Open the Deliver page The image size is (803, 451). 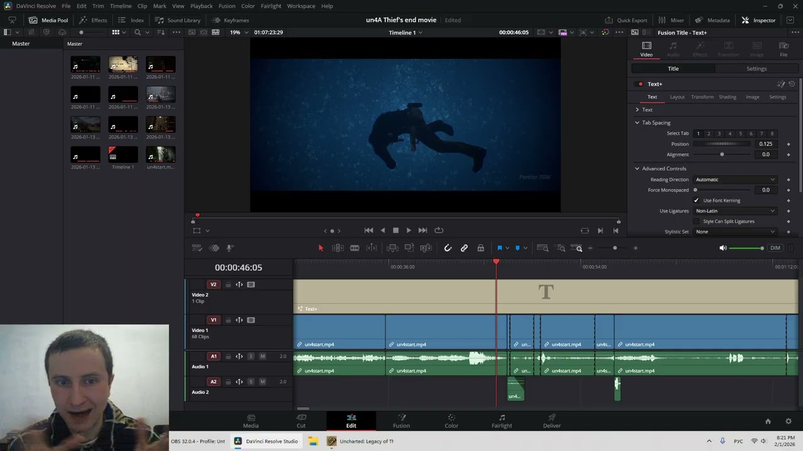click(x=552, y=421)
